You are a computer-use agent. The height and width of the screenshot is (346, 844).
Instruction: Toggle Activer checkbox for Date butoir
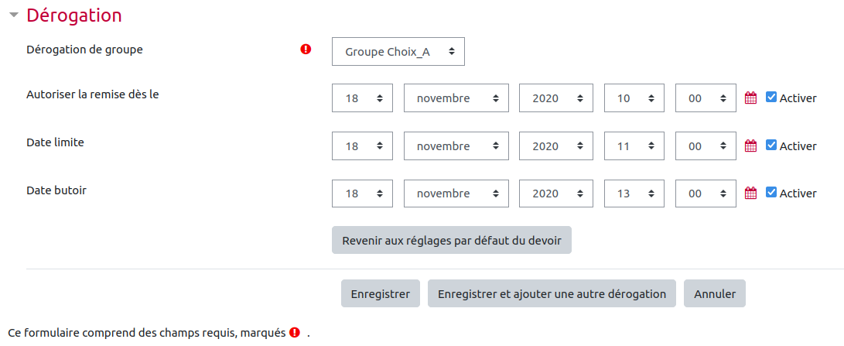pos(771,193)
